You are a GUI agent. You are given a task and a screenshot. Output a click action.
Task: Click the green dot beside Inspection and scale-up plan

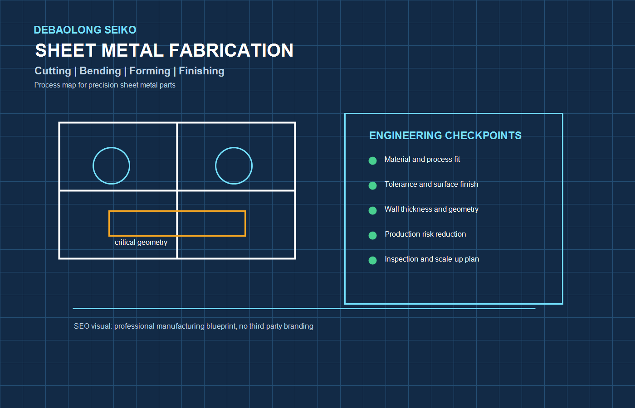coord(372,260)
